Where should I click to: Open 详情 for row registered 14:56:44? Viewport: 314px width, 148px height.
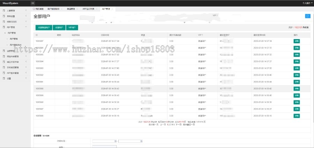[297, 82]
